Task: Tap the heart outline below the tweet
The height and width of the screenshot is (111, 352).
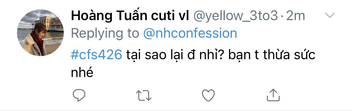Action: tap(209, 95)
